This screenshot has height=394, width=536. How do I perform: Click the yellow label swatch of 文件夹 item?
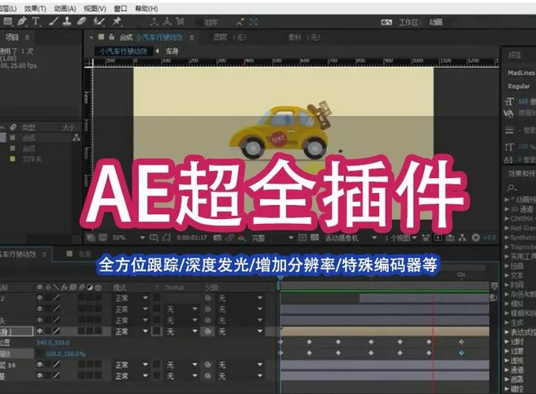(x=13, y=159)
